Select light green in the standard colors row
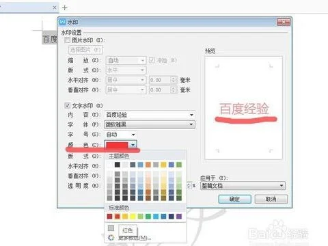This screenshot has width=328, height=246. point(141,216)
